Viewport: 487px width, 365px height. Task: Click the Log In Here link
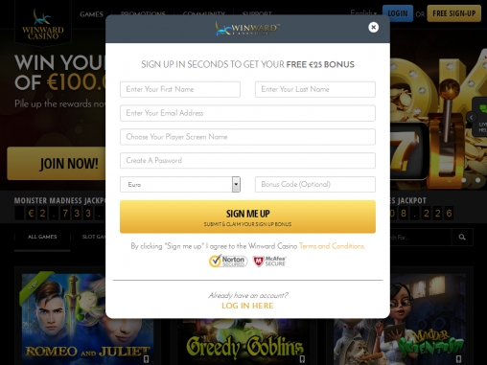coord(247,306)
